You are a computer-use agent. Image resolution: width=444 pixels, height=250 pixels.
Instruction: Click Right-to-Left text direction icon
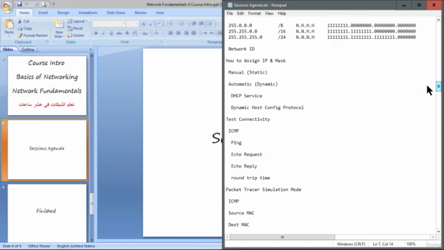tap(212, 33)
